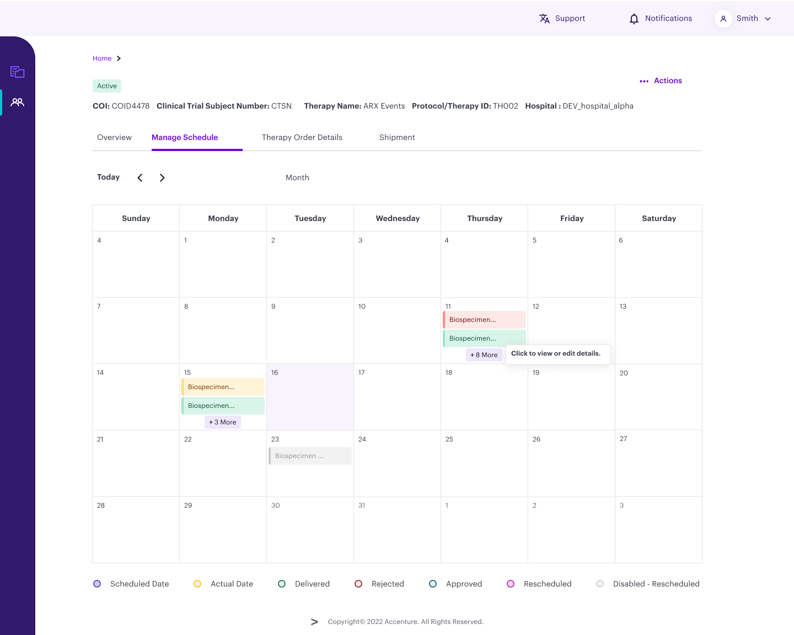The width and height of the screenshot is (794, 635).
Task: Open the Notifications bell icon
Action: pos(633,18)
